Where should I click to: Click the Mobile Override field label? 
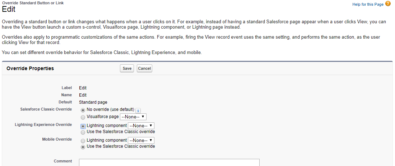[x=57, y=139]
